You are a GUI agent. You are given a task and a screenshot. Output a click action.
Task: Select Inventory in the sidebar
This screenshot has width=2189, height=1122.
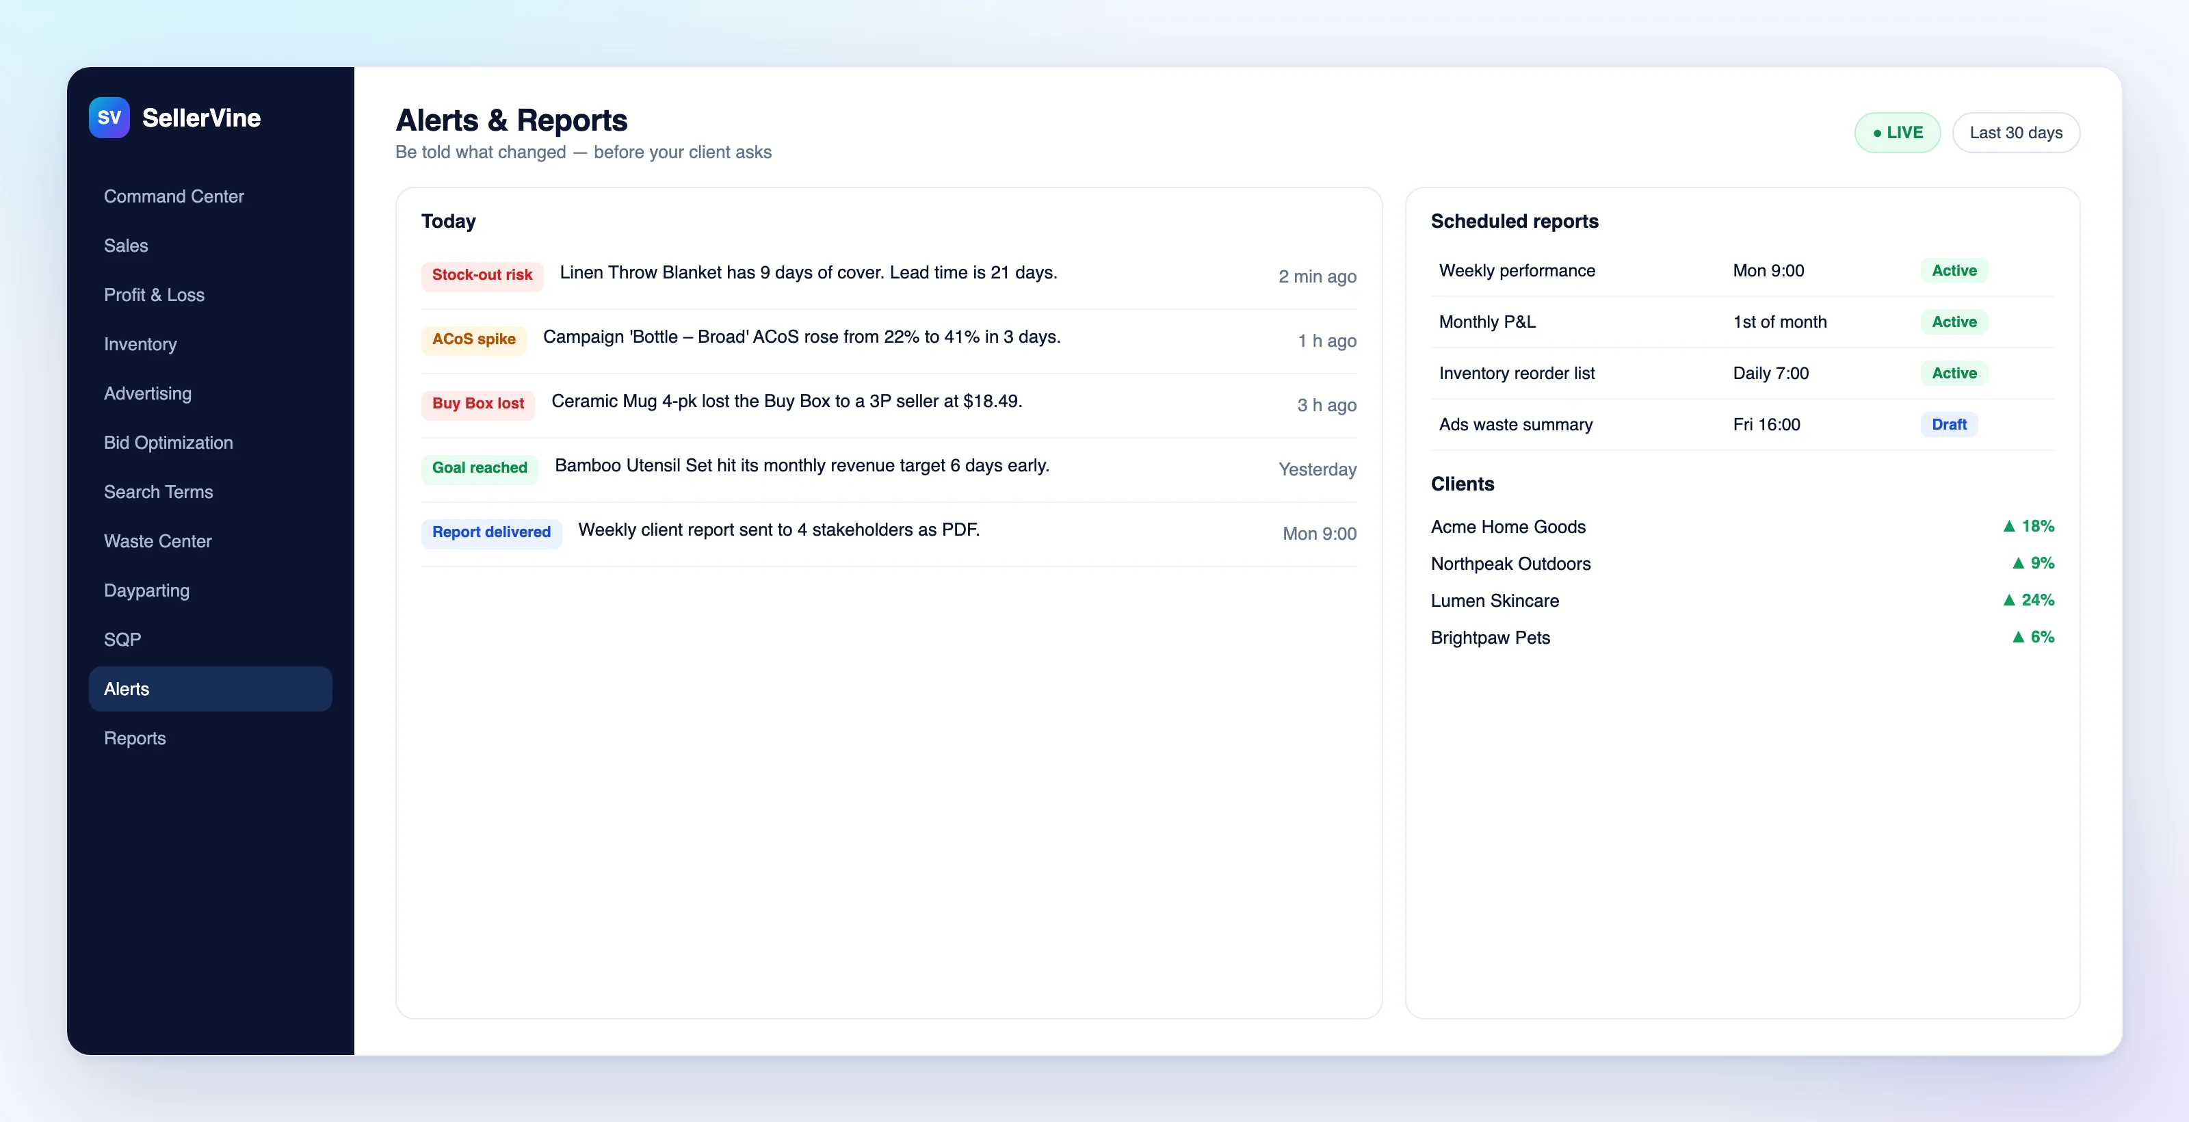coord(210,344)
